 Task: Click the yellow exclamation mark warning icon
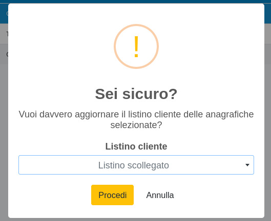click(x=136, y=46)
